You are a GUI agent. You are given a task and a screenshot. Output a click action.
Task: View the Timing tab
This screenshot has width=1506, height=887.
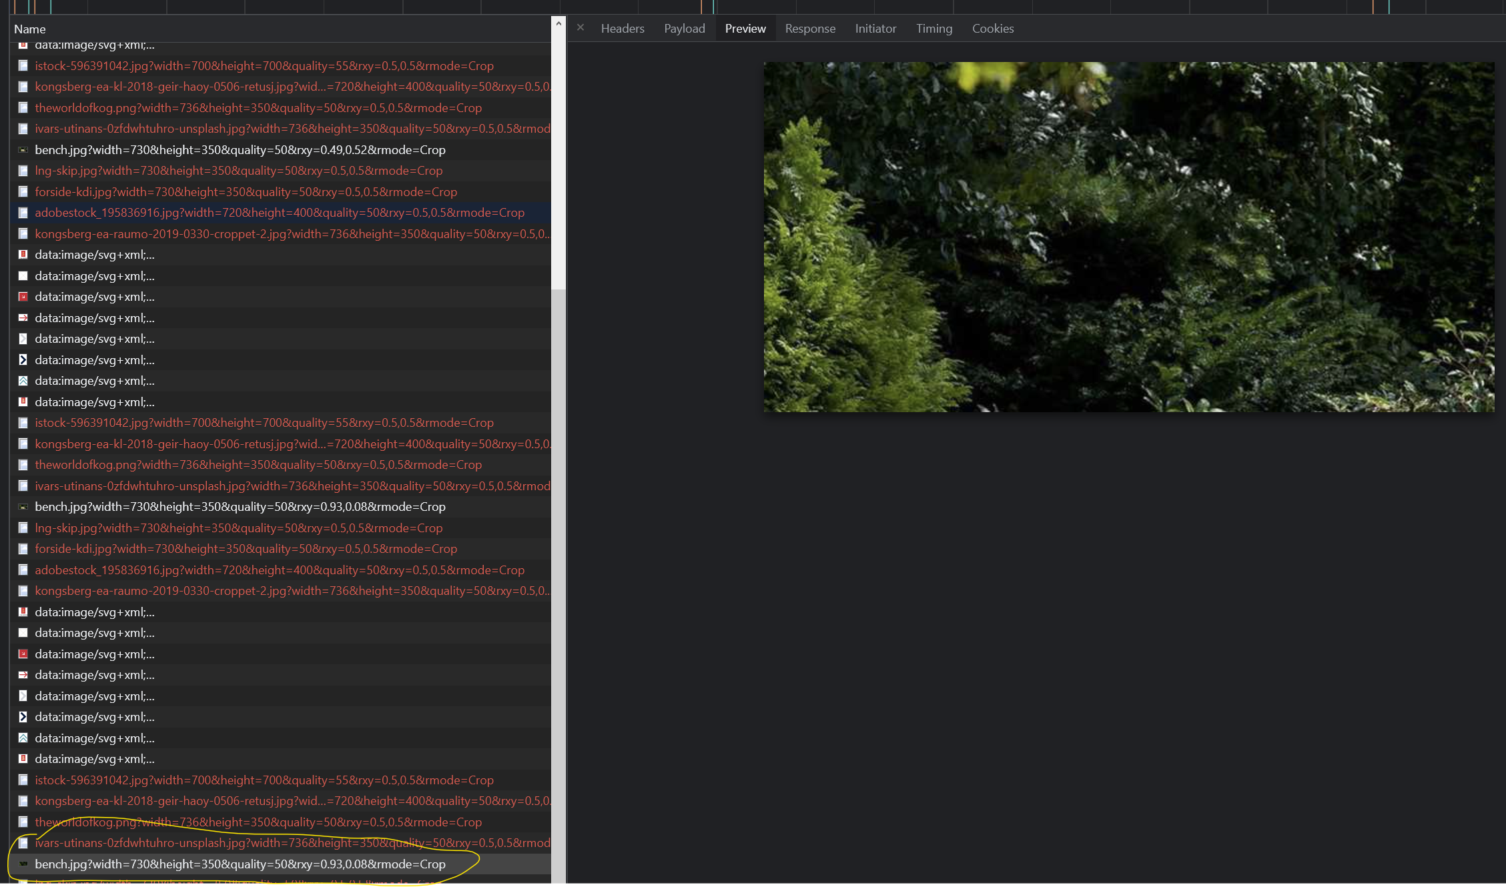(933, 28)
